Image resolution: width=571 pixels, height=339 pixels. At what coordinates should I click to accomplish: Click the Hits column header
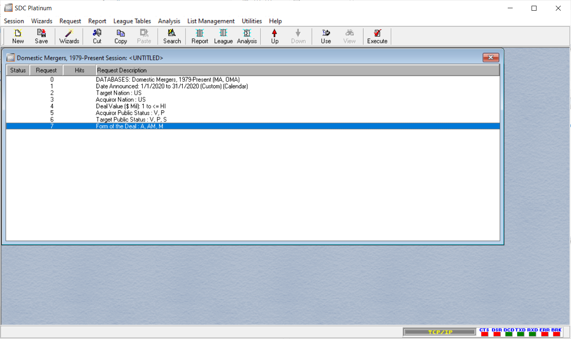pos(79,70)
